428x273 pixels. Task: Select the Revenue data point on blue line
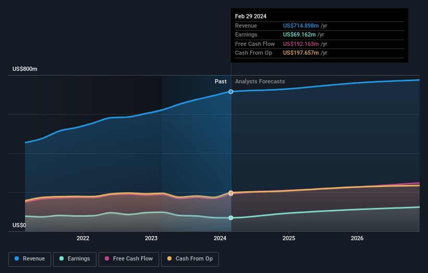[x=231, y=92]
